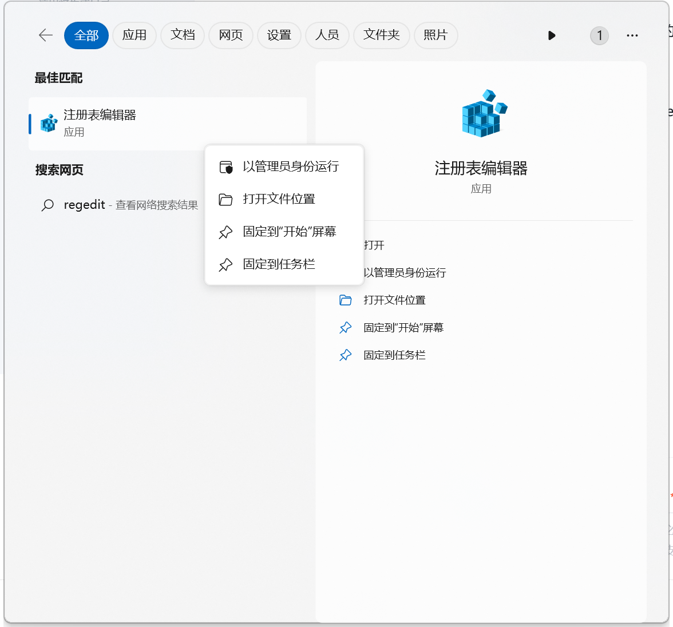Switch to the 照片 filter tab
The height and width of the screenshot is (627, 673).
point(436,35)
